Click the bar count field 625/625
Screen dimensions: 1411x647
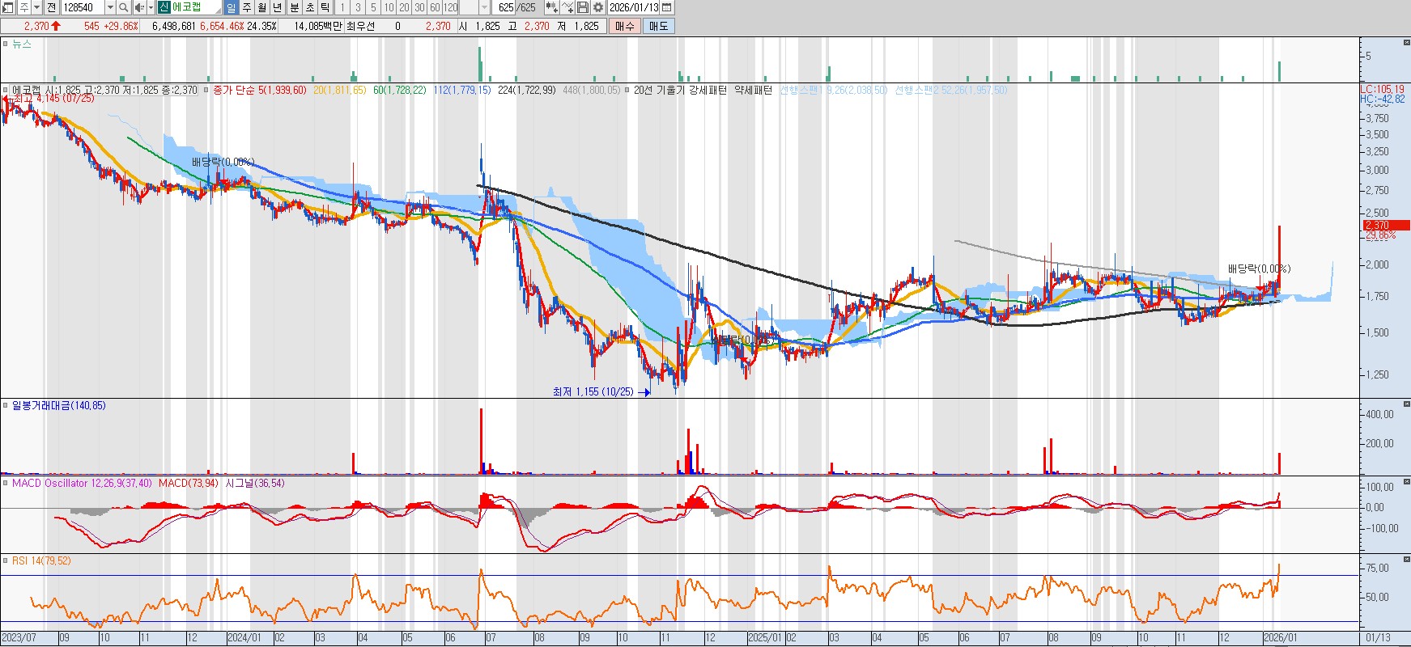[516, 7]
